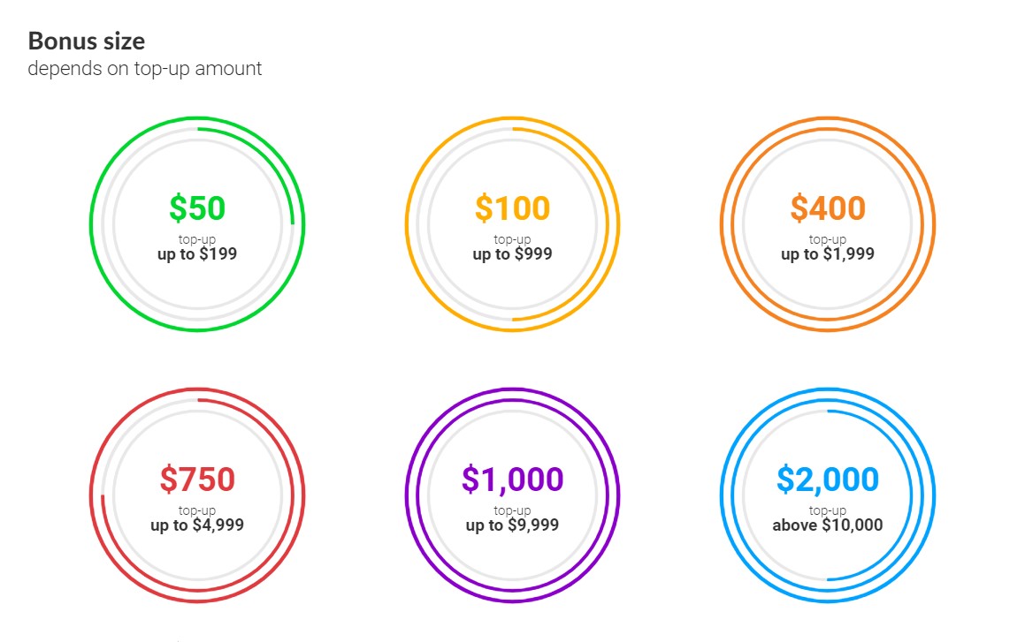Click the orange $400 amount text
Image resolution: width=1025 pixels, height=642 pixels.
click(828, 208)
